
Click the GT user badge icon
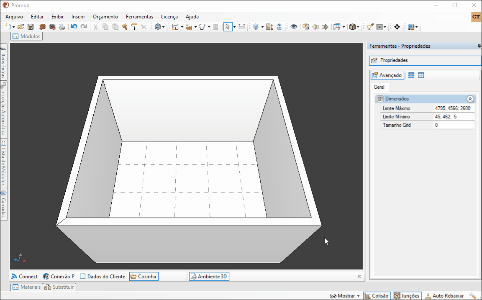(x=476, y=17)
